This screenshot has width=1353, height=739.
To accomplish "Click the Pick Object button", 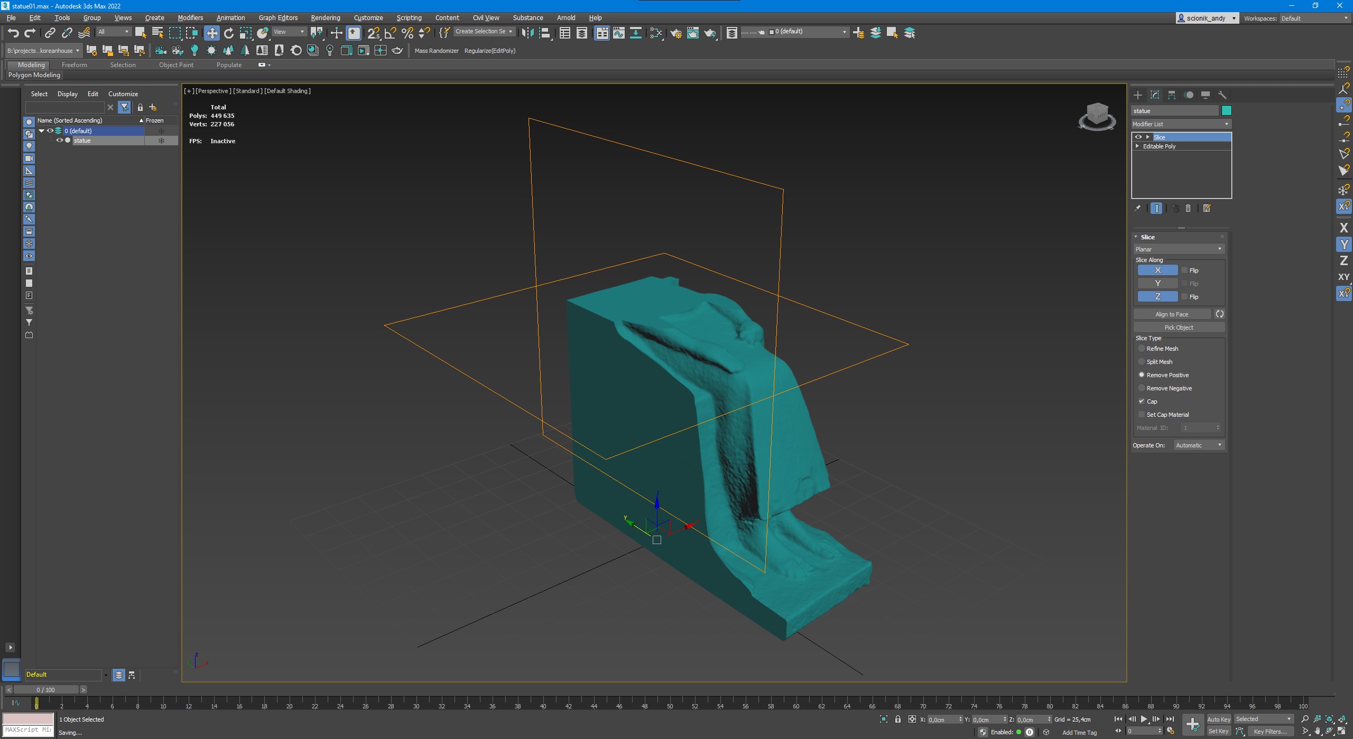I will point(1179,327).
